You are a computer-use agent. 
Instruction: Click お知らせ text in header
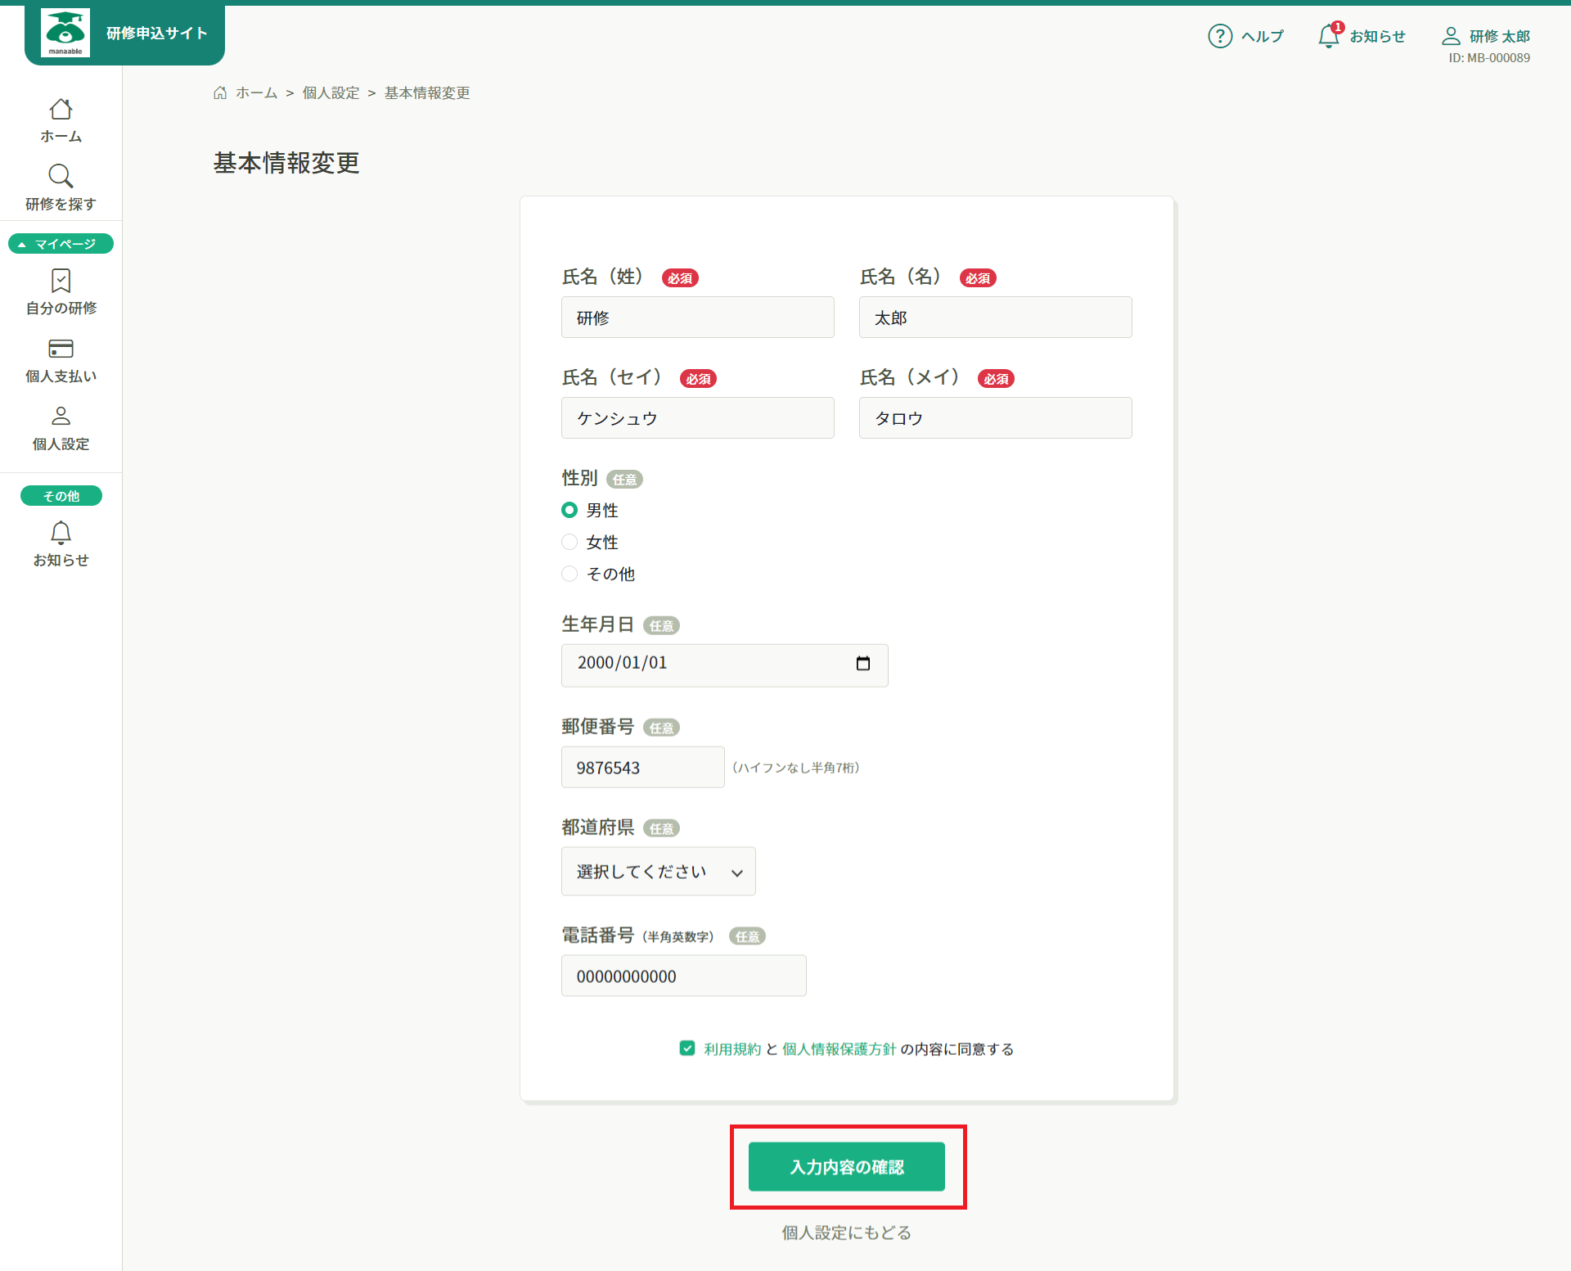tap(1377, 36)
